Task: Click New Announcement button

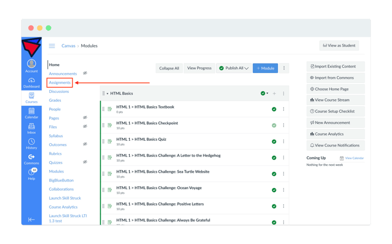Action: coord(335,123)
